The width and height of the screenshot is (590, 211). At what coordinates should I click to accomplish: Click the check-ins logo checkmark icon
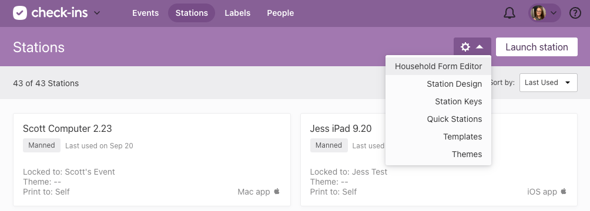point(20,13)
